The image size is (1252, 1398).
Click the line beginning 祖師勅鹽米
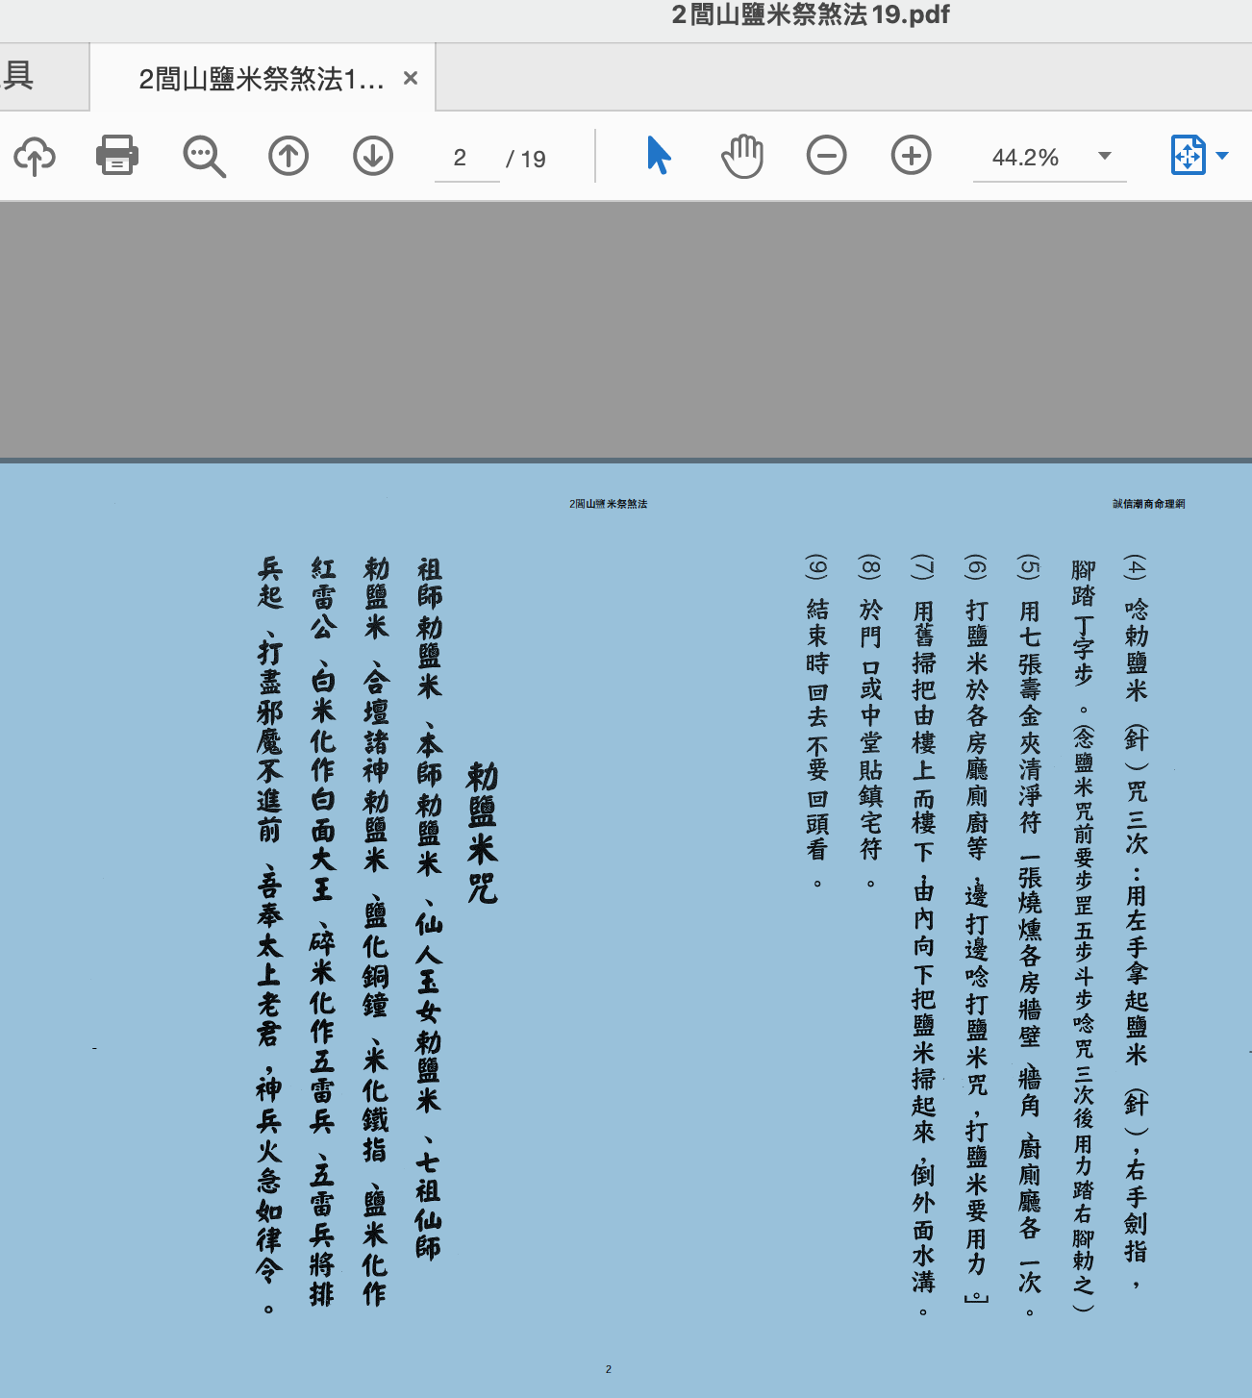point(429,910)
